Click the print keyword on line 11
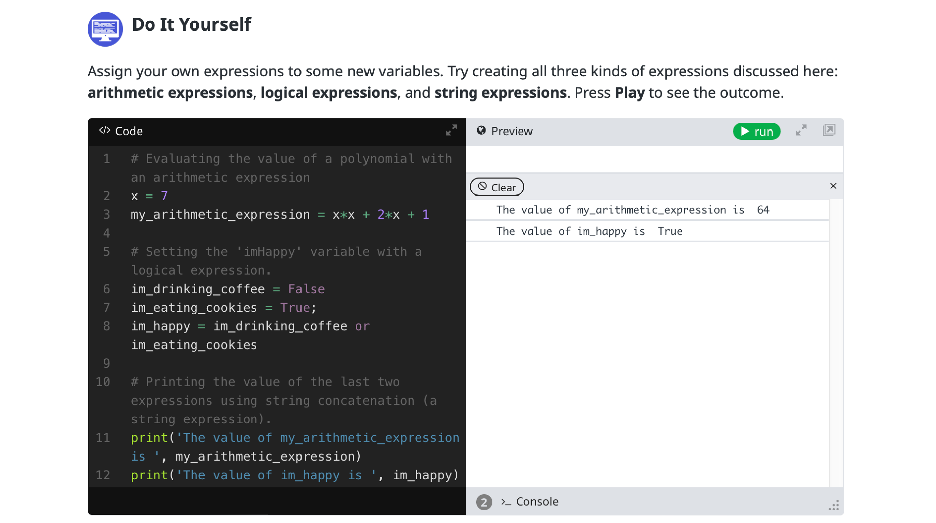 [x=149, y=438]
